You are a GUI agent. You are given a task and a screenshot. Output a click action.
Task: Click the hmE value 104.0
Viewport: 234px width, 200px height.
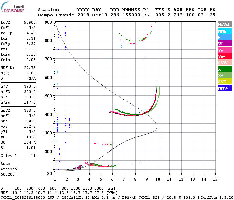tap(30, 121)
